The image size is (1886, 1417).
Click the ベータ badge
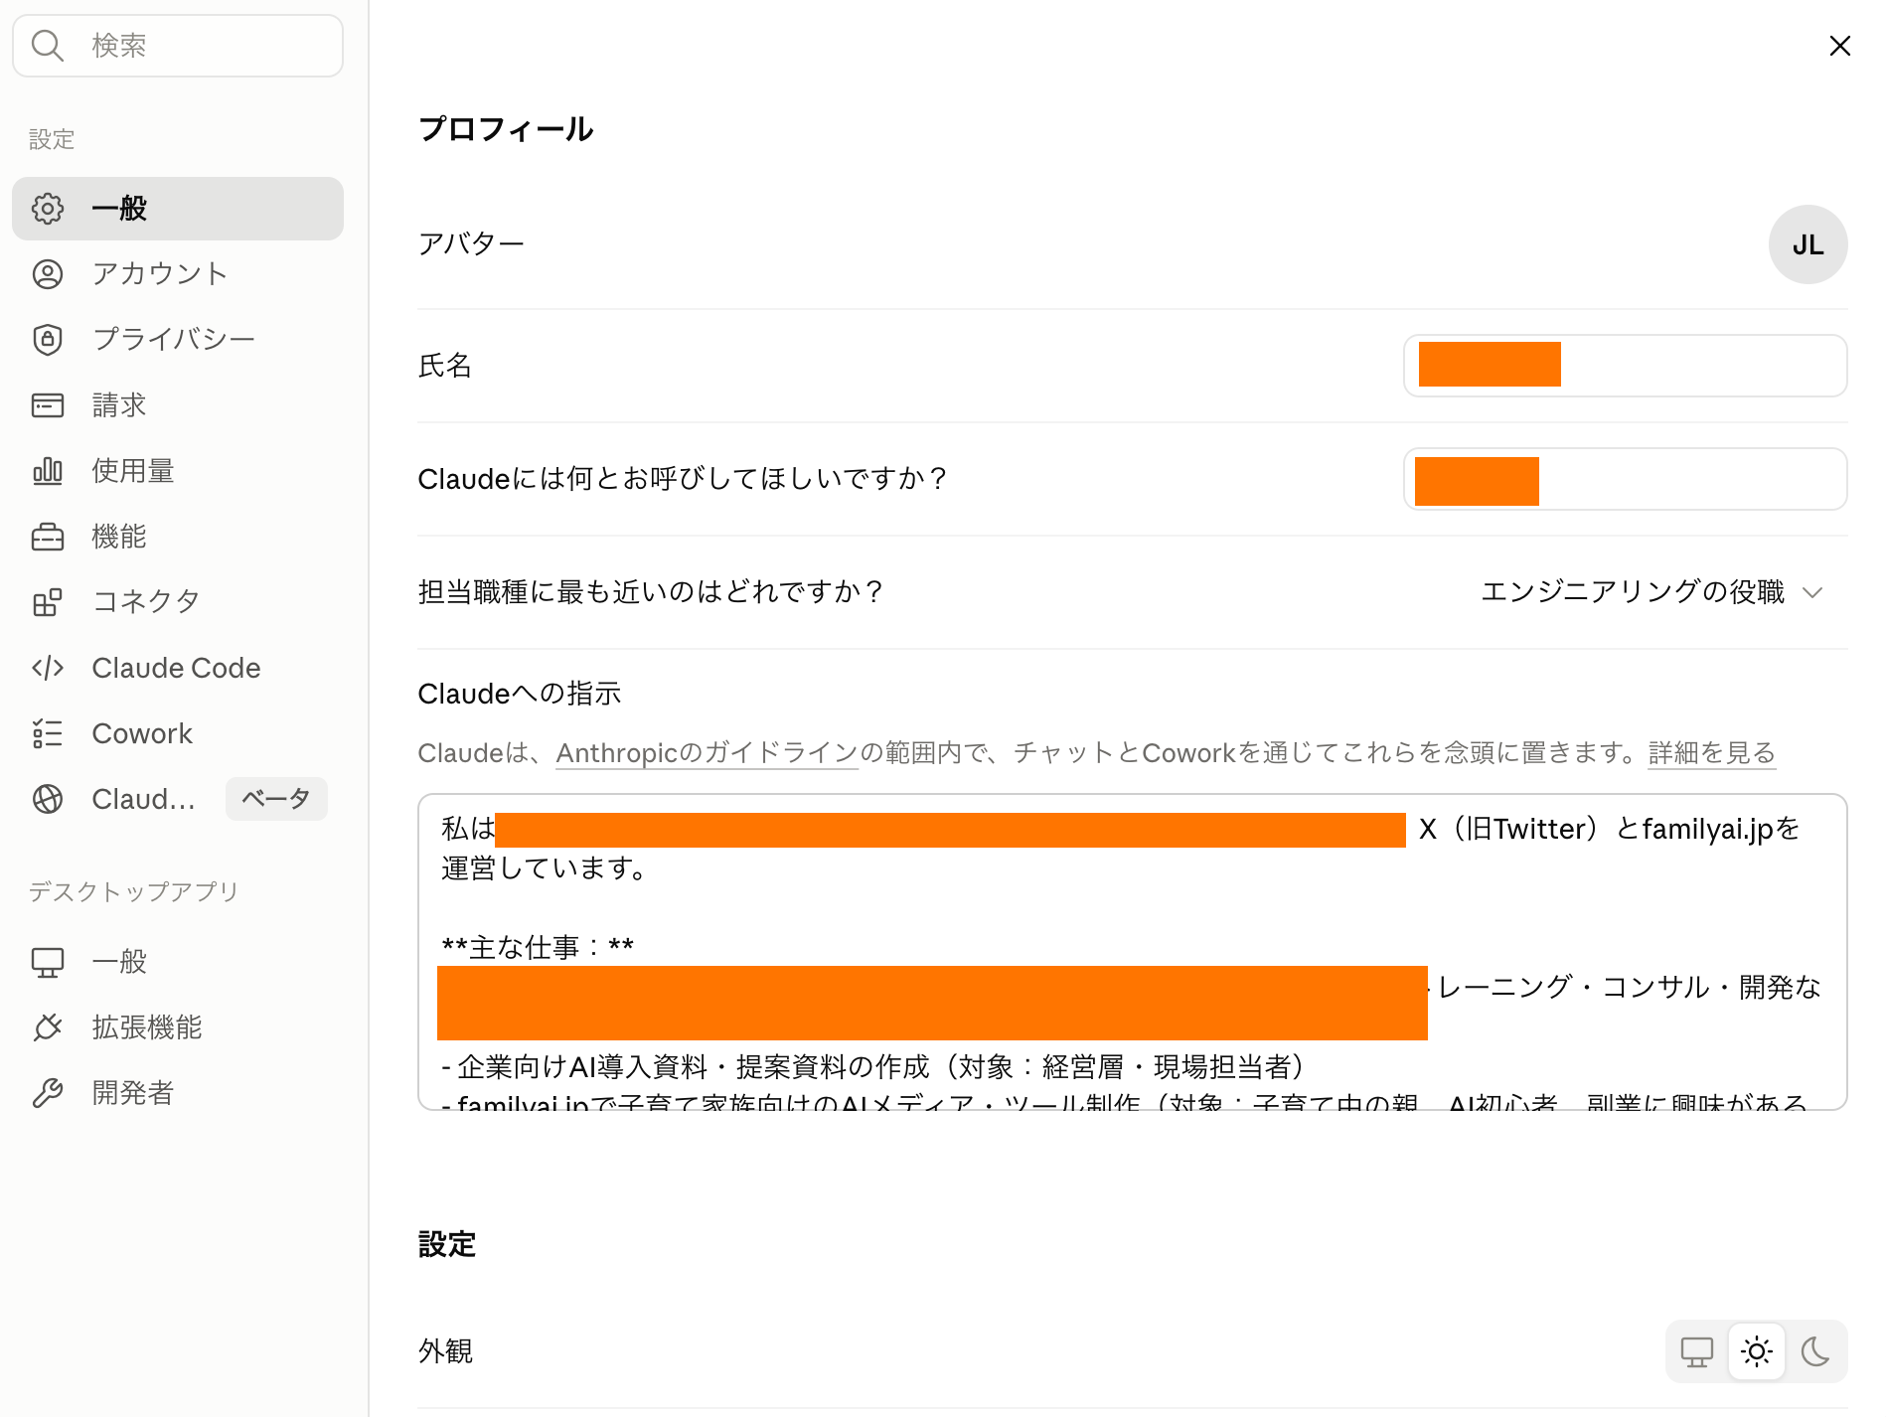pos(276,799)
